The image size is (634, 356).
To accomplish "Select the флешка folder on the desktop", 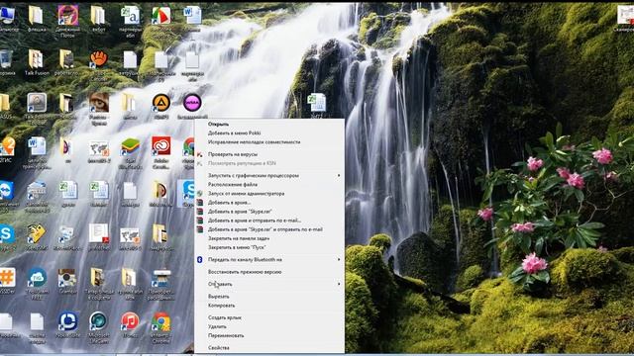I will coord(36,16).
